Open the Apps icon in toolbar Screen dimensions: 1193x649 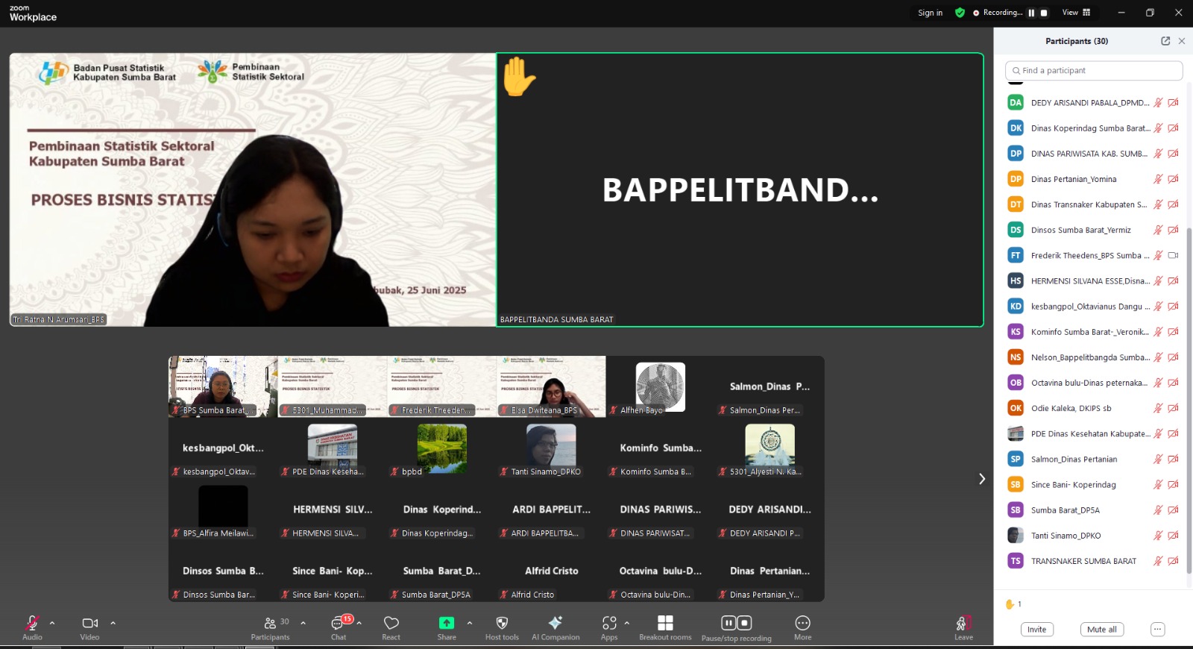tap(609, 624)
